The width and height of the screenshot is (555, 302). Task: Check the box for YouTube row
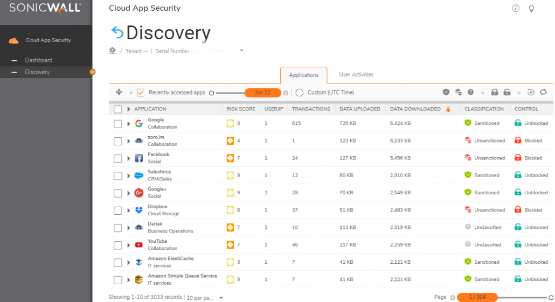(118, 245)
